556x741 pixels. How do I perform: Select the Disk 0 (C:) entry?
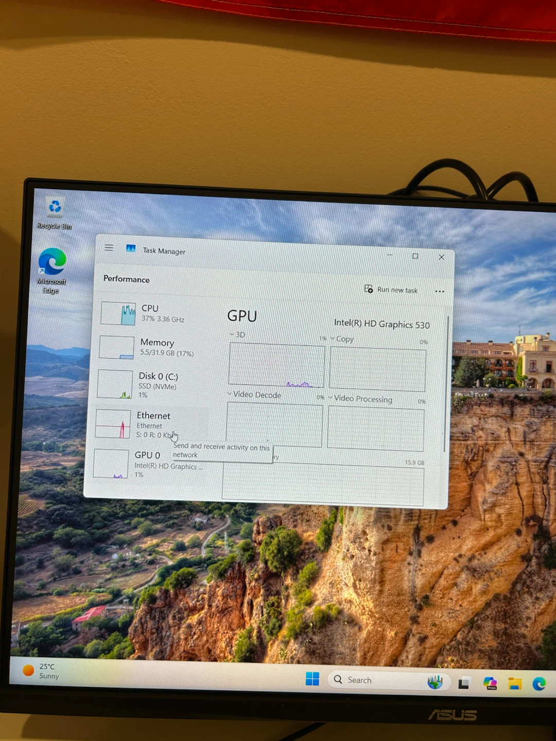[x=151, y=384]
